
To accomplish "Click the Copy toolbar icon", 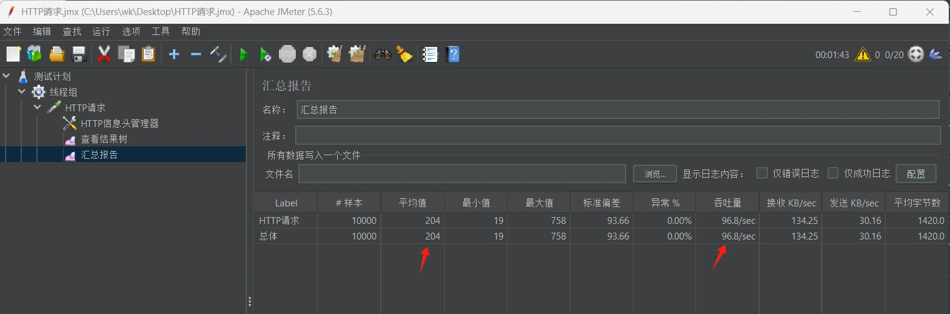I will 126,54.
